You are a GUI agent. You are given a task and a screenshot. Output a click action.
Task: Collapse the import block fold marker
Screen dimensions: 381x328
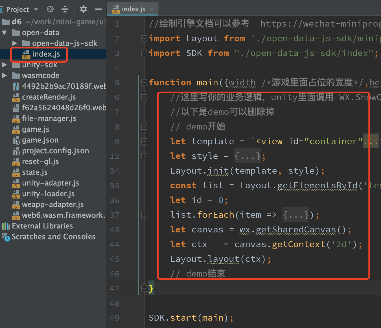click(144, 38)
